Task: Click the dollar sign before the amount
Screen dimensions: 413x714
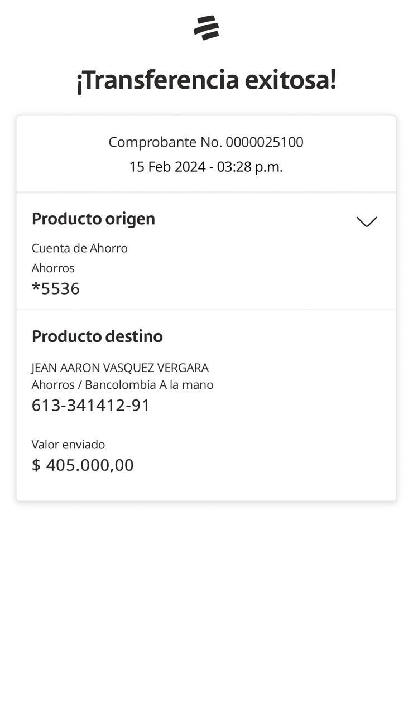Action: click(x=36, y=465)
